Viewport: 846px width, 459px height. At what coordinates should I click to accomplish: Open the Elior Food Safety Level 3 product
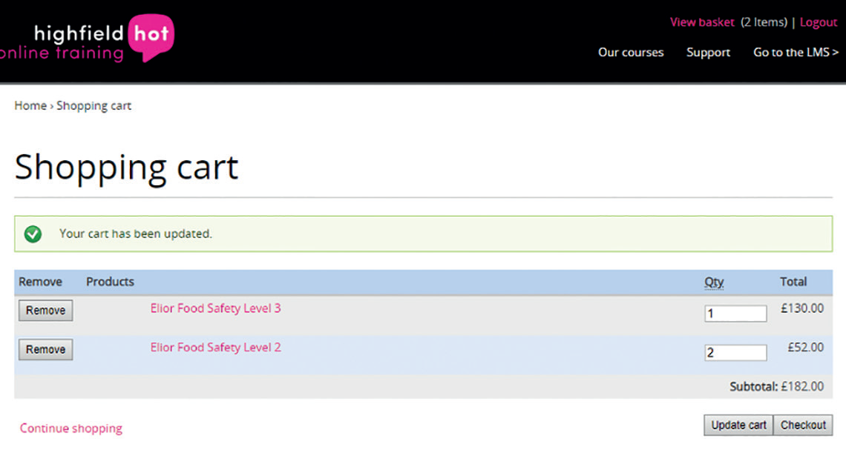point(215,308)
